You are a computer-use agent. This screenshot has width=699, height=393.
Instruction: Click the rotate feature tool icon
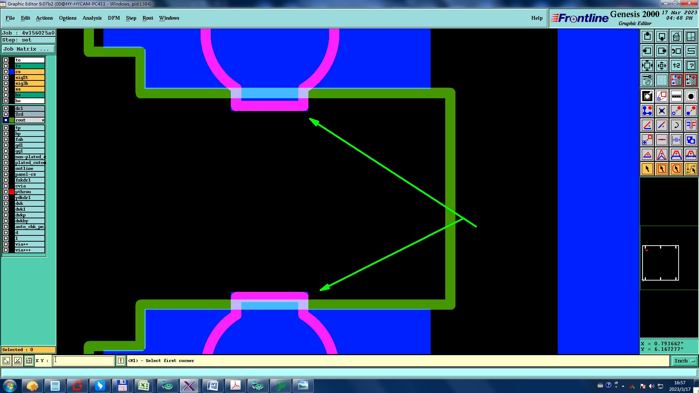coord(676,125)
